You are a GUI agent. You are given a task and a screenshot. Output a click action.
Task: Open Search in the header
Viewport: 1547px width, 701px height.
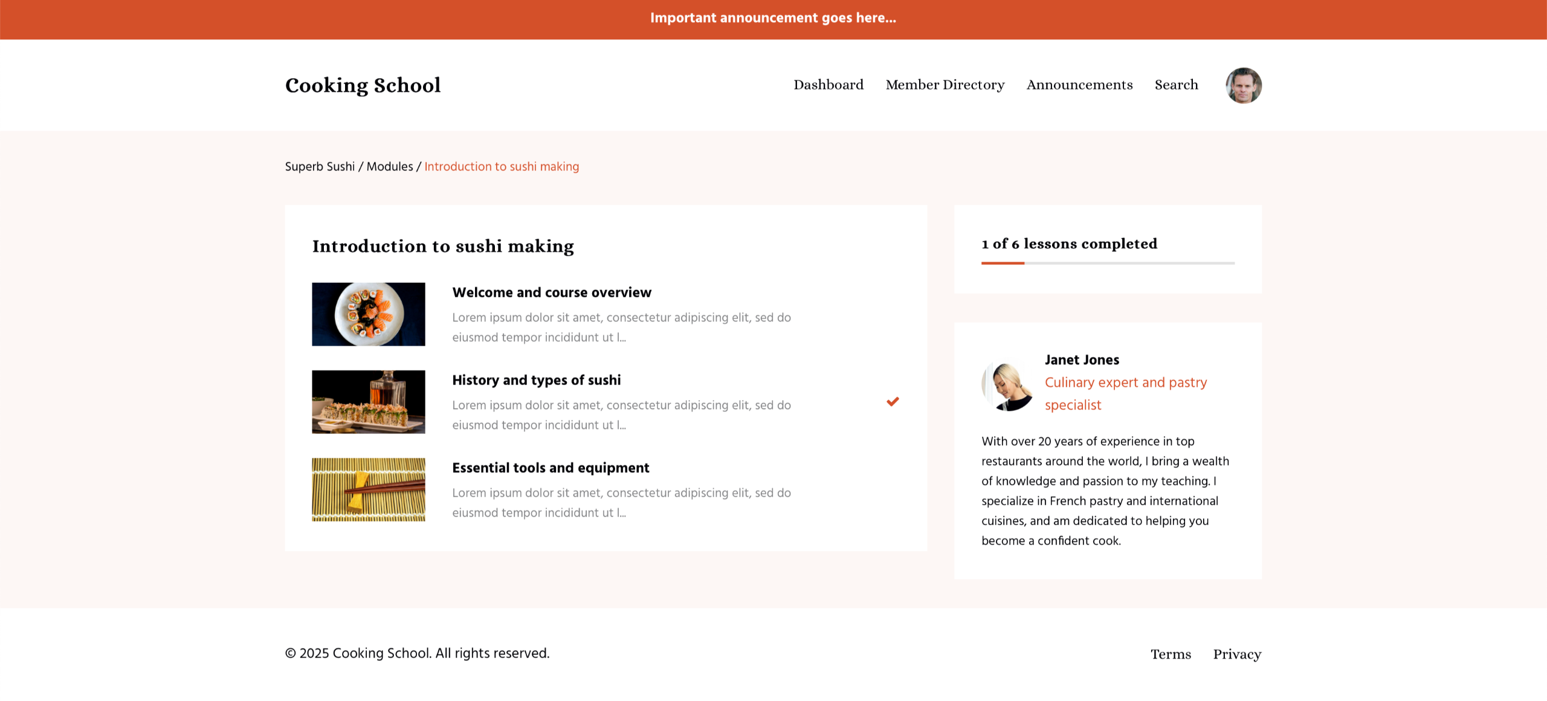click(1176, 85)
